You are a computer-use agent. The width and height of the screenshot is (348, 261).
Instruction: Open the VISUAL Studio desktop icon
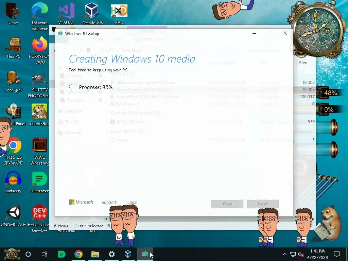pos(66,14)
